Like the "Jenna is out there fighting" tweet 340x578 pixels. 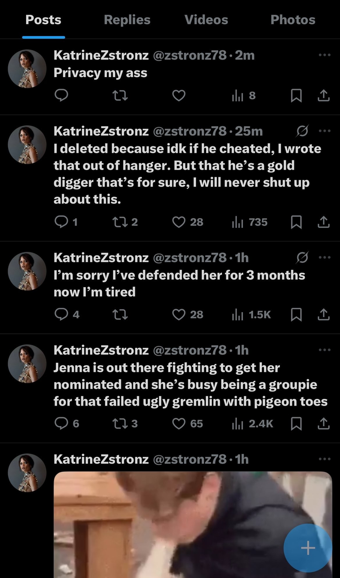coord(179,423)
